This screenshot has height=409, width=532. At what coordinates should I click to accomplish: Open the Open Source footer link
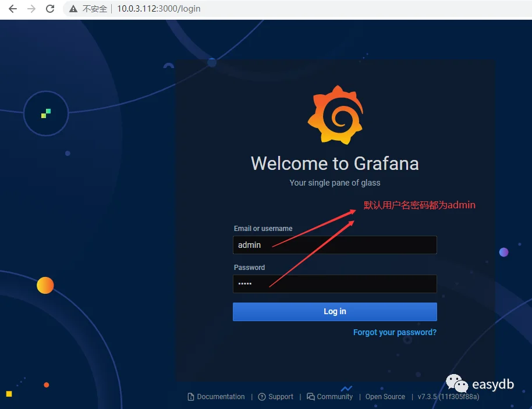pyautogui.click(x=385, y=396)
